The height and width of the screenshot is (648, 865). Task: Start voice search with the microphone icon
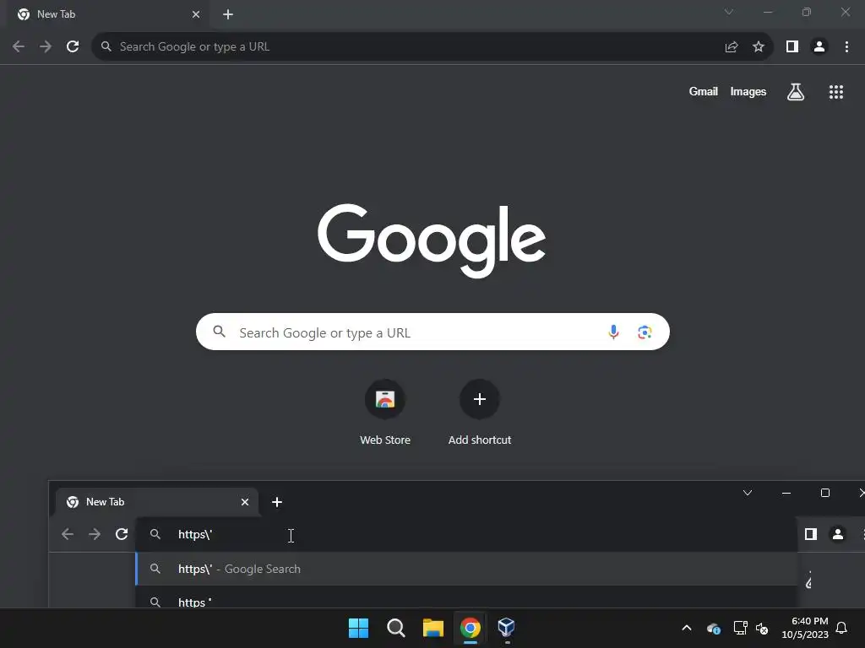[613, 332]
